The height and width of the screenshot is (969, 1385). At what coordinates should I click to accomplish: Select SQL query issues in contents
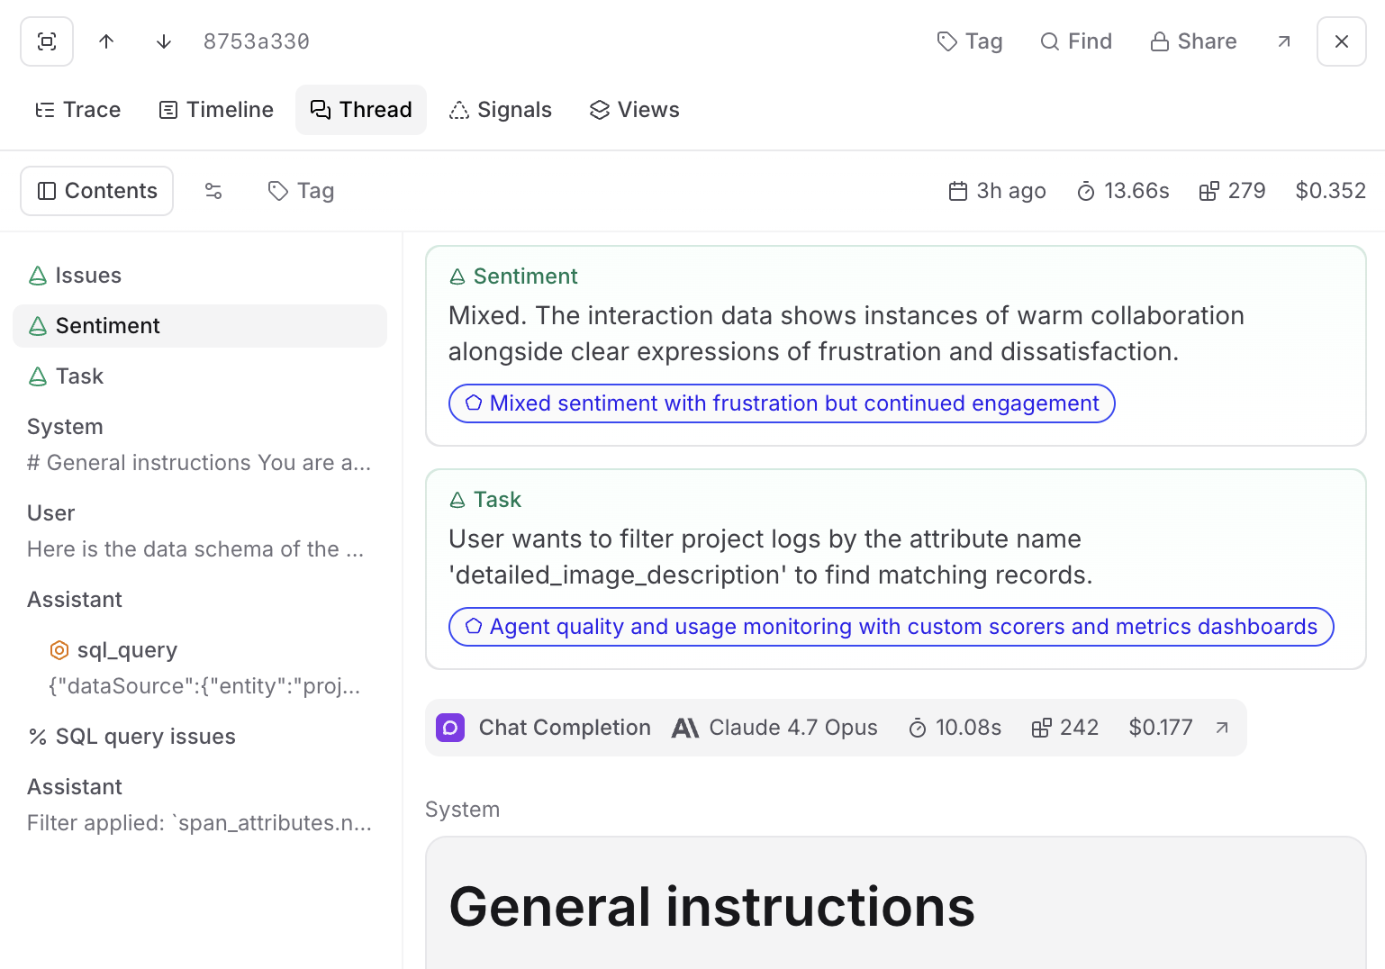coord(200,737)
